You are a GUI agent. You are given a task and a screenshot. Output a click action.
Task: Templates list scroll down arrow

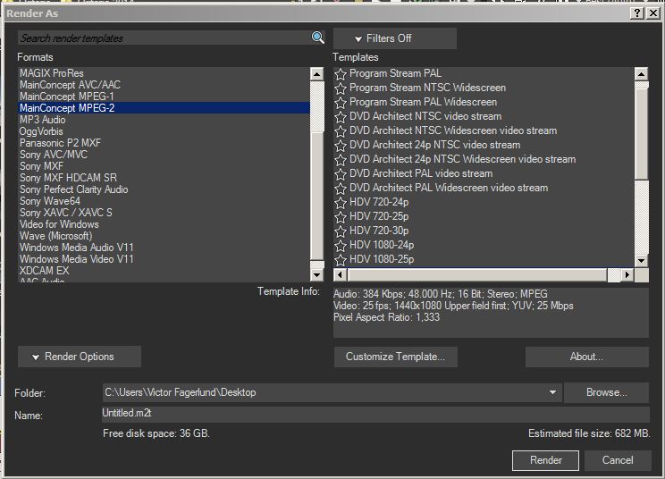click(641, 260)
